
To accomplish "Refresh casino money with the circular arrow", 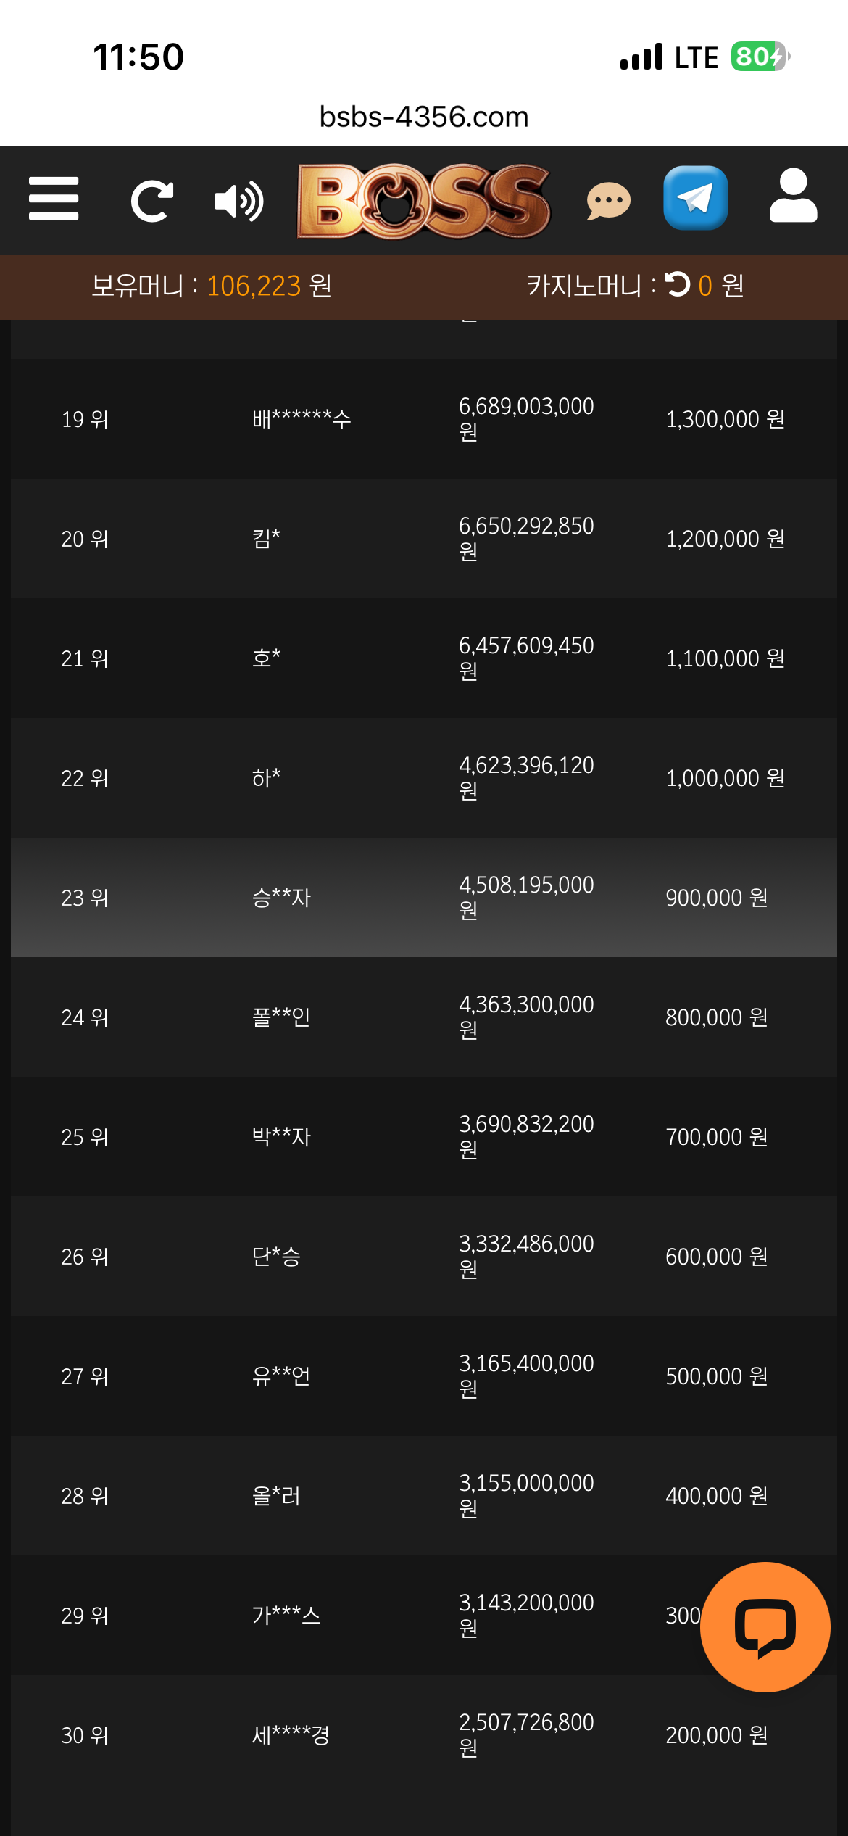I will (678, 284).
